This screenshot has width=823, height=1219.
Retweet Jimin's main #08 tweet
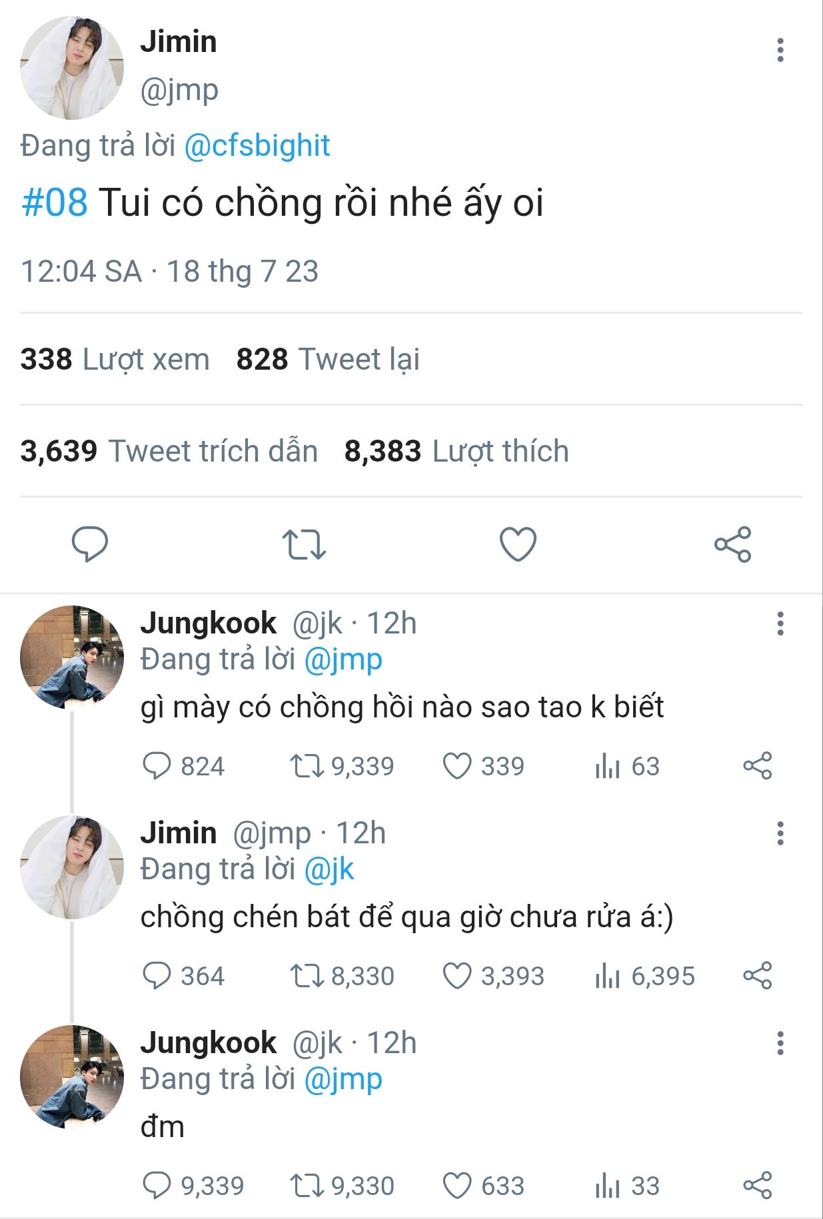coord(304,544)
